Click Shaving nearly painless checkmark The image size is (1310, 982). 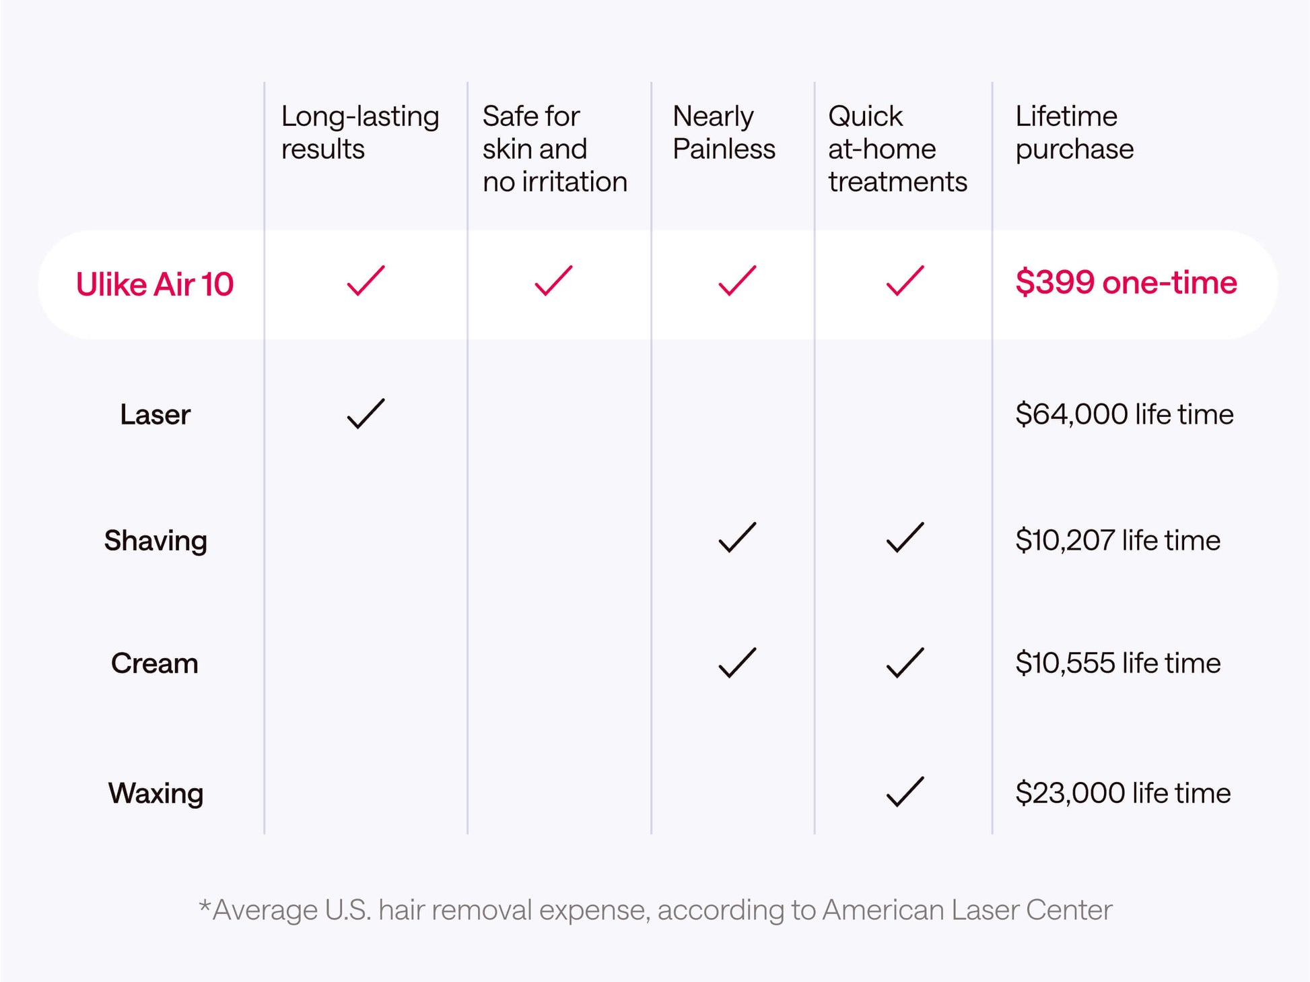[x=737, y=538]
